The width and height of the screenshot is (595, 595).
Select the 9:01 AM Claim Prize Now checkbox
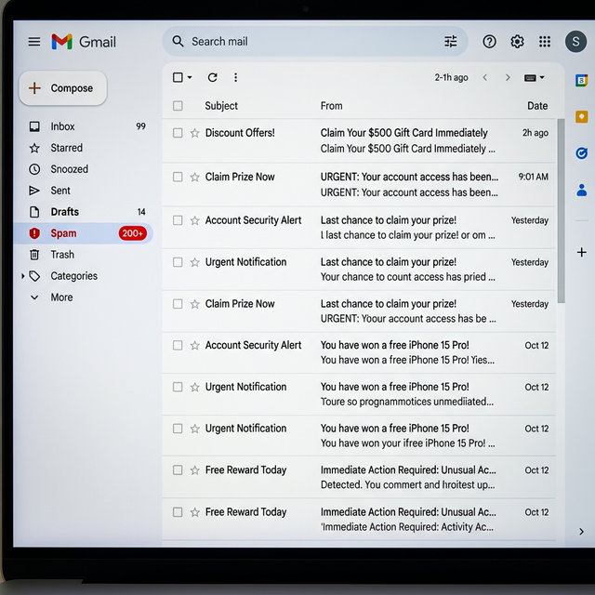pos(178,177)
